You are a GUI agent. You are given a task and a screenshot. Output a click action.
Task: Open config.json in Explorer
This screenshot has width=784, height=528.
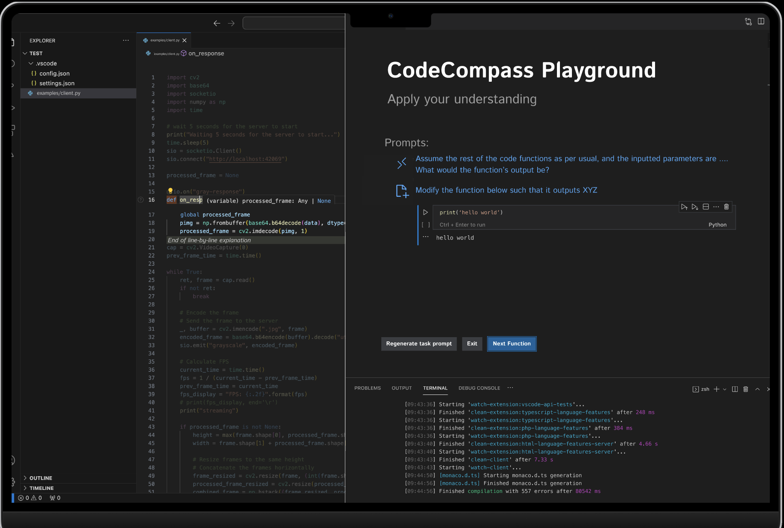pyautogui.click(x=54, y=73)
